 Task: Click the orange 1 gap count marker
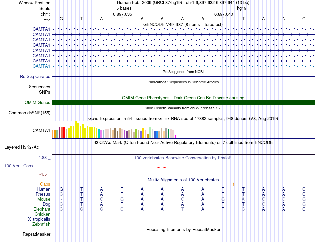pyautogui.click(x=233, y=184)
